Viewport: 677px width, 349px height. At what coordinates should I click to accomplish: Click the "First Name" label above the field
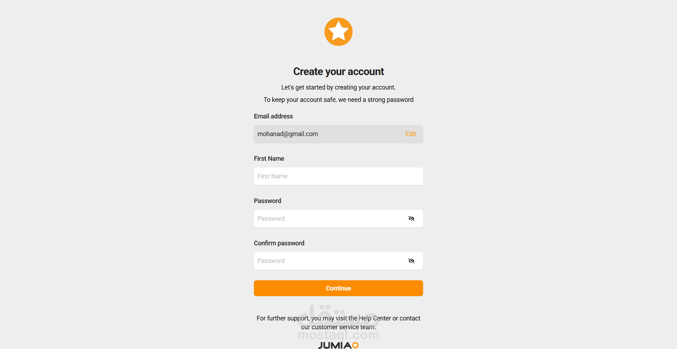click(269, 159)
